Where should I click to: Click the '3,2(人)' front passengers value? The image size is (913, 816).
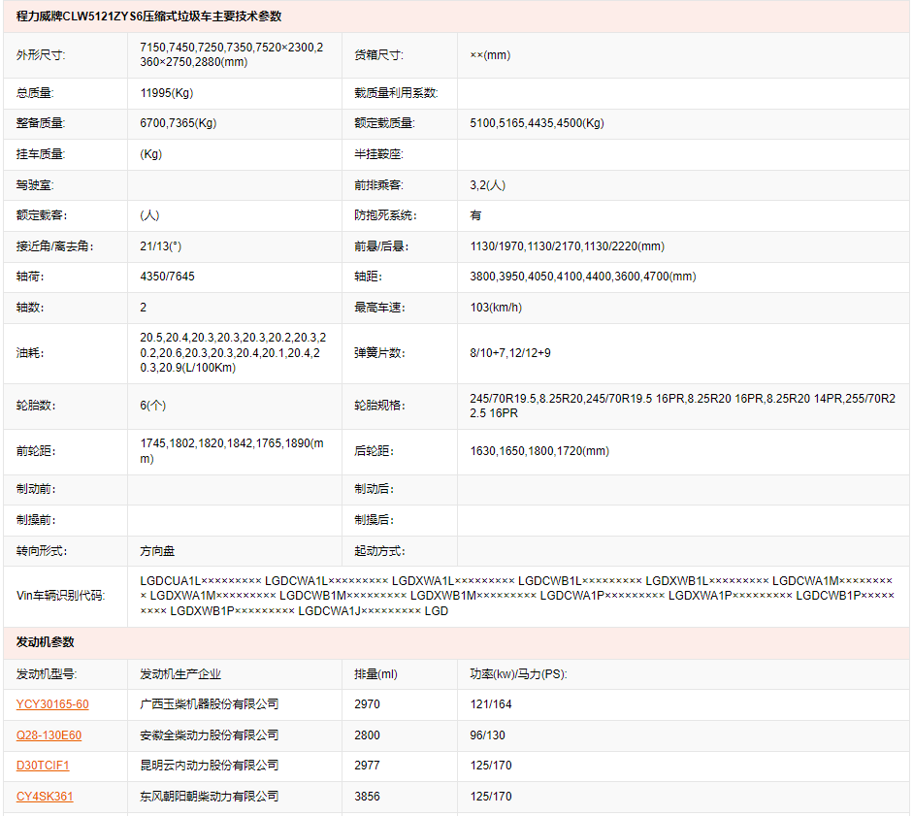(x=488, y=185)
